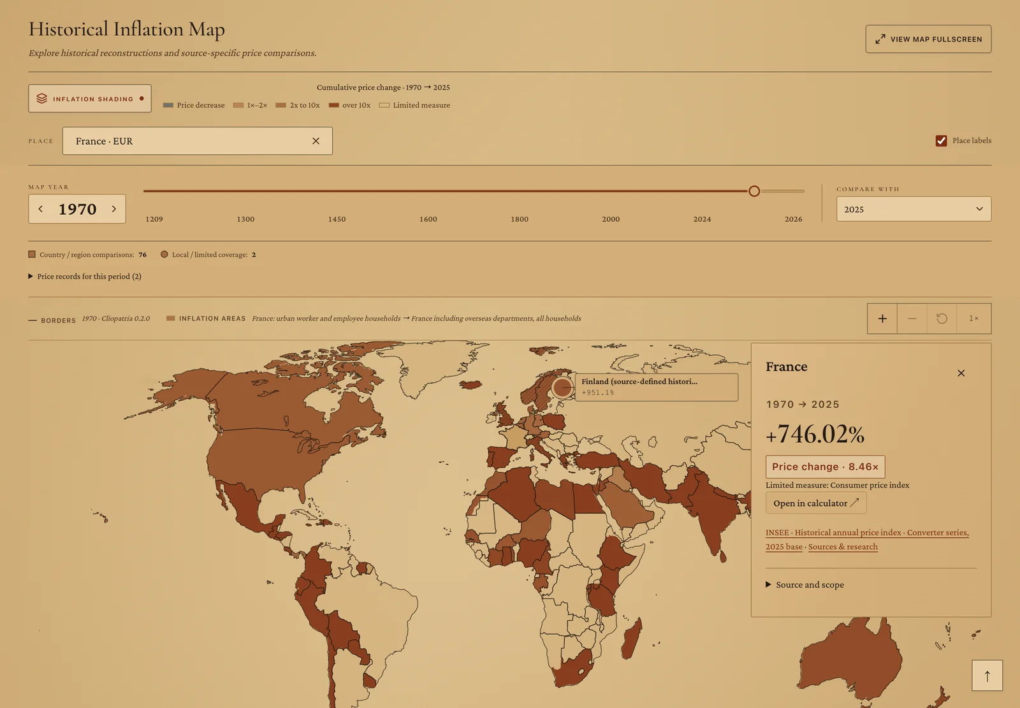Expand Price records for this period
The width and height of the screenshot is (1020, 708).
(85, 277)
